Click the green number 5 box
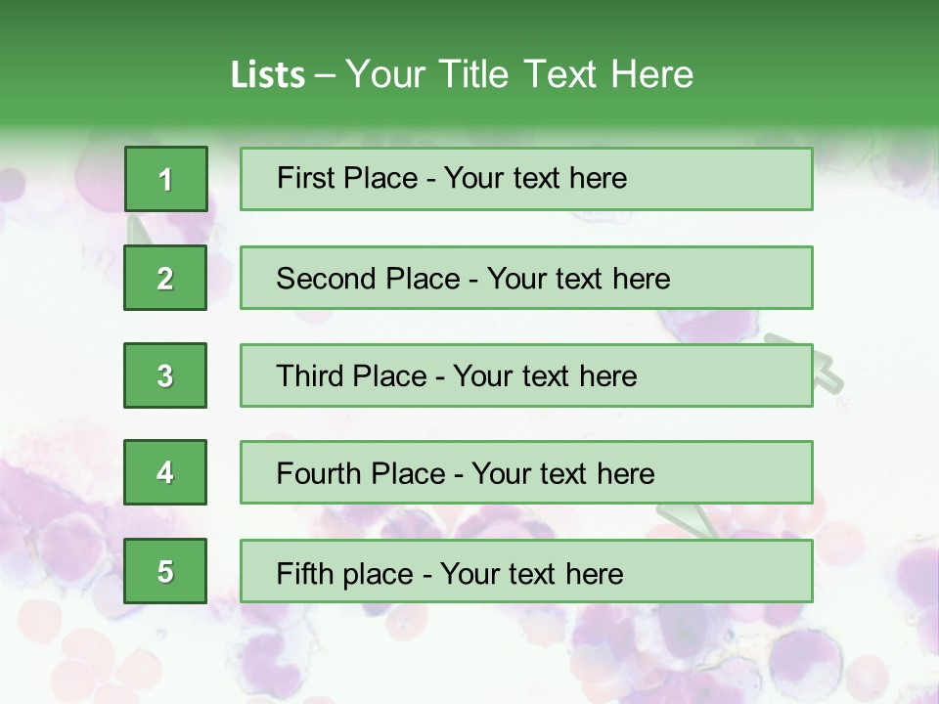Screen dimensions: 939x704 click(165, 571)
